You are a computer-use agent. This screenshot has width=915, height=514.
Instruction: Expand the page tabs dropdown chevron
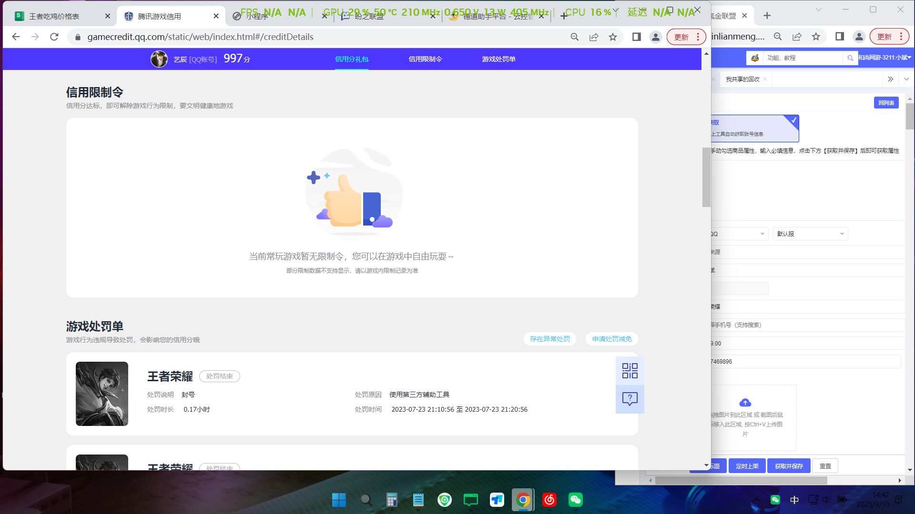[x=906, y=79]
